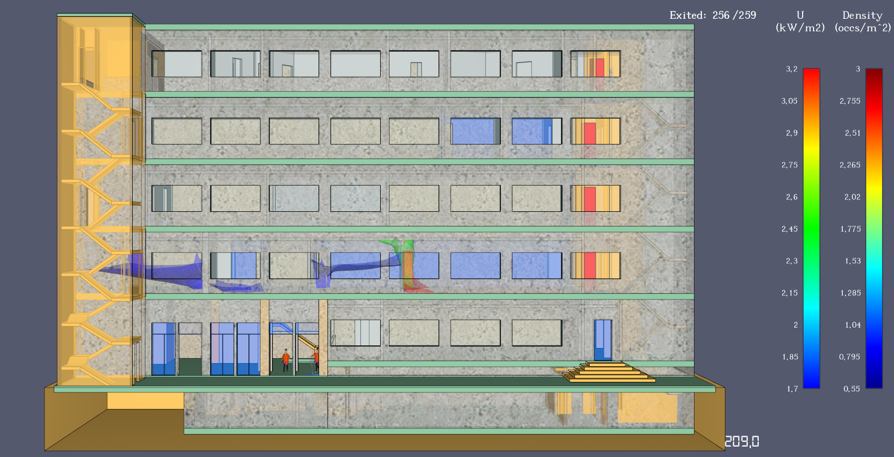Click the top-left window on the top floor
This screenshot has width=894, height=457.
pyautogui.click(x=177, y=64)
